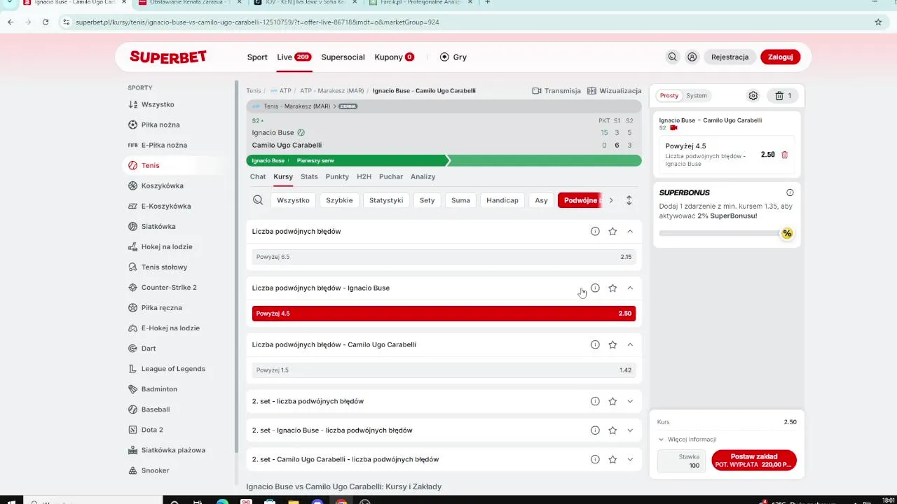The image size is (897, 504).
Task: Open Transmisja live stream
Action: click(556, 91)
